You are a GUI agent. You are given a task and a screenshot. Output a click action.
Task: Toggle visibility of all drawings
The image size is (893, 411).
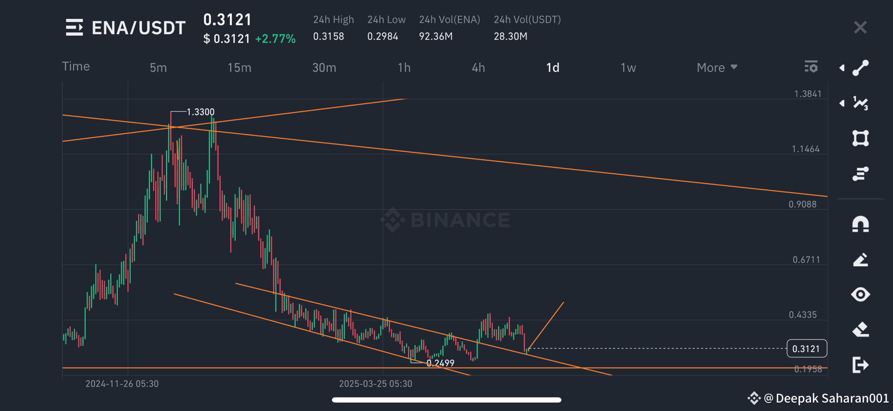[861, 294]
